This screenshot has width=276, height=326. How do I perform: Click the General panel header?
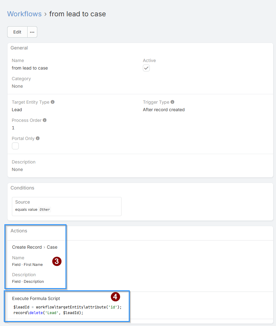click(19, 48)
